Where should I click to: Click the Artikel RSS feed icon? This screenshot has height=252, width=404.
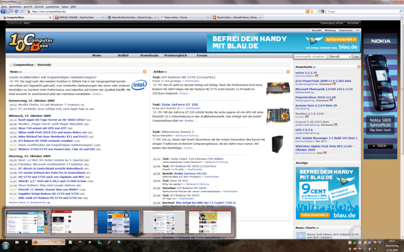point(288,71)
